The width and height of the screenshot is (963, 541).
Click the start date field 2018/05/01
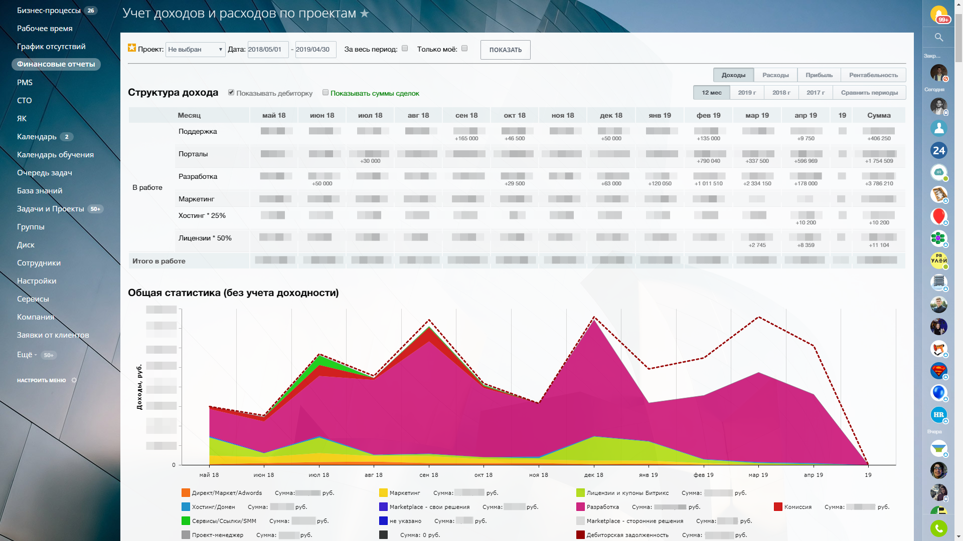tap(268, 49)
